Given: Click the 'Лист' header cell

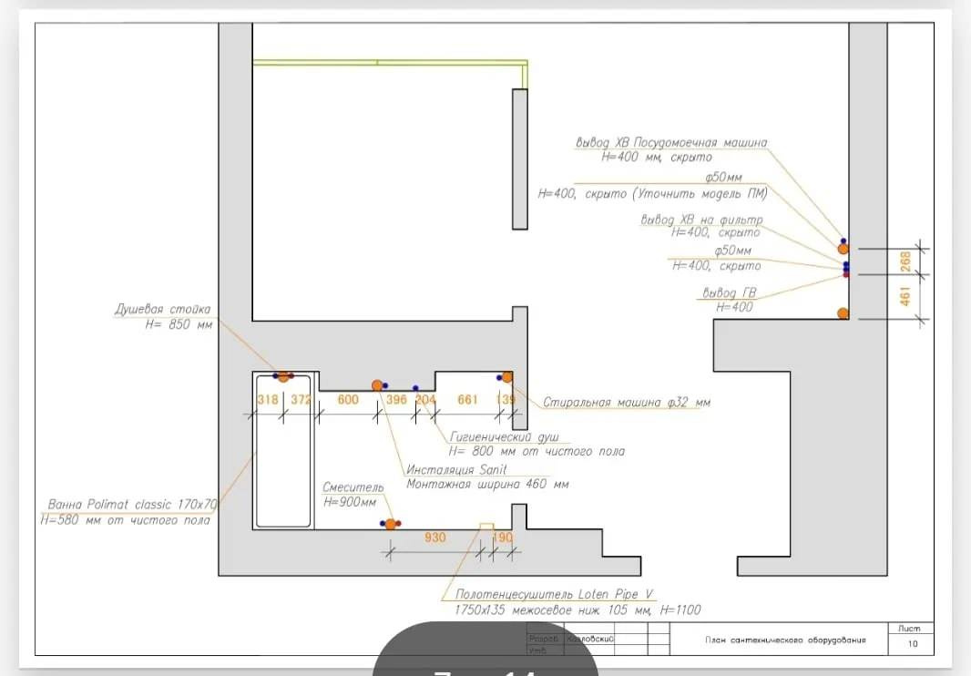Looking at the screenshot, I should 909,629.
